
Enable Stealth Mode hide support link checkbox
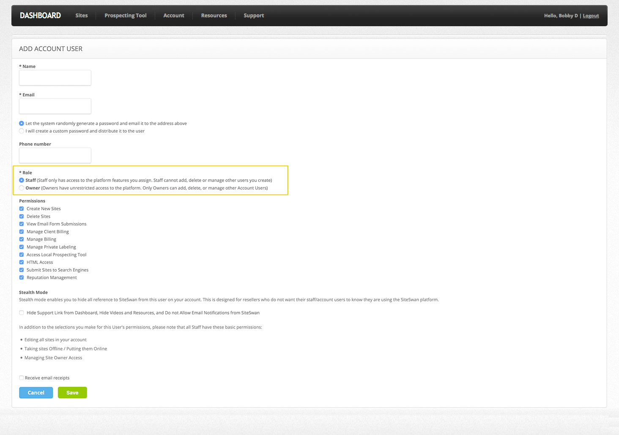pos(22,313)
